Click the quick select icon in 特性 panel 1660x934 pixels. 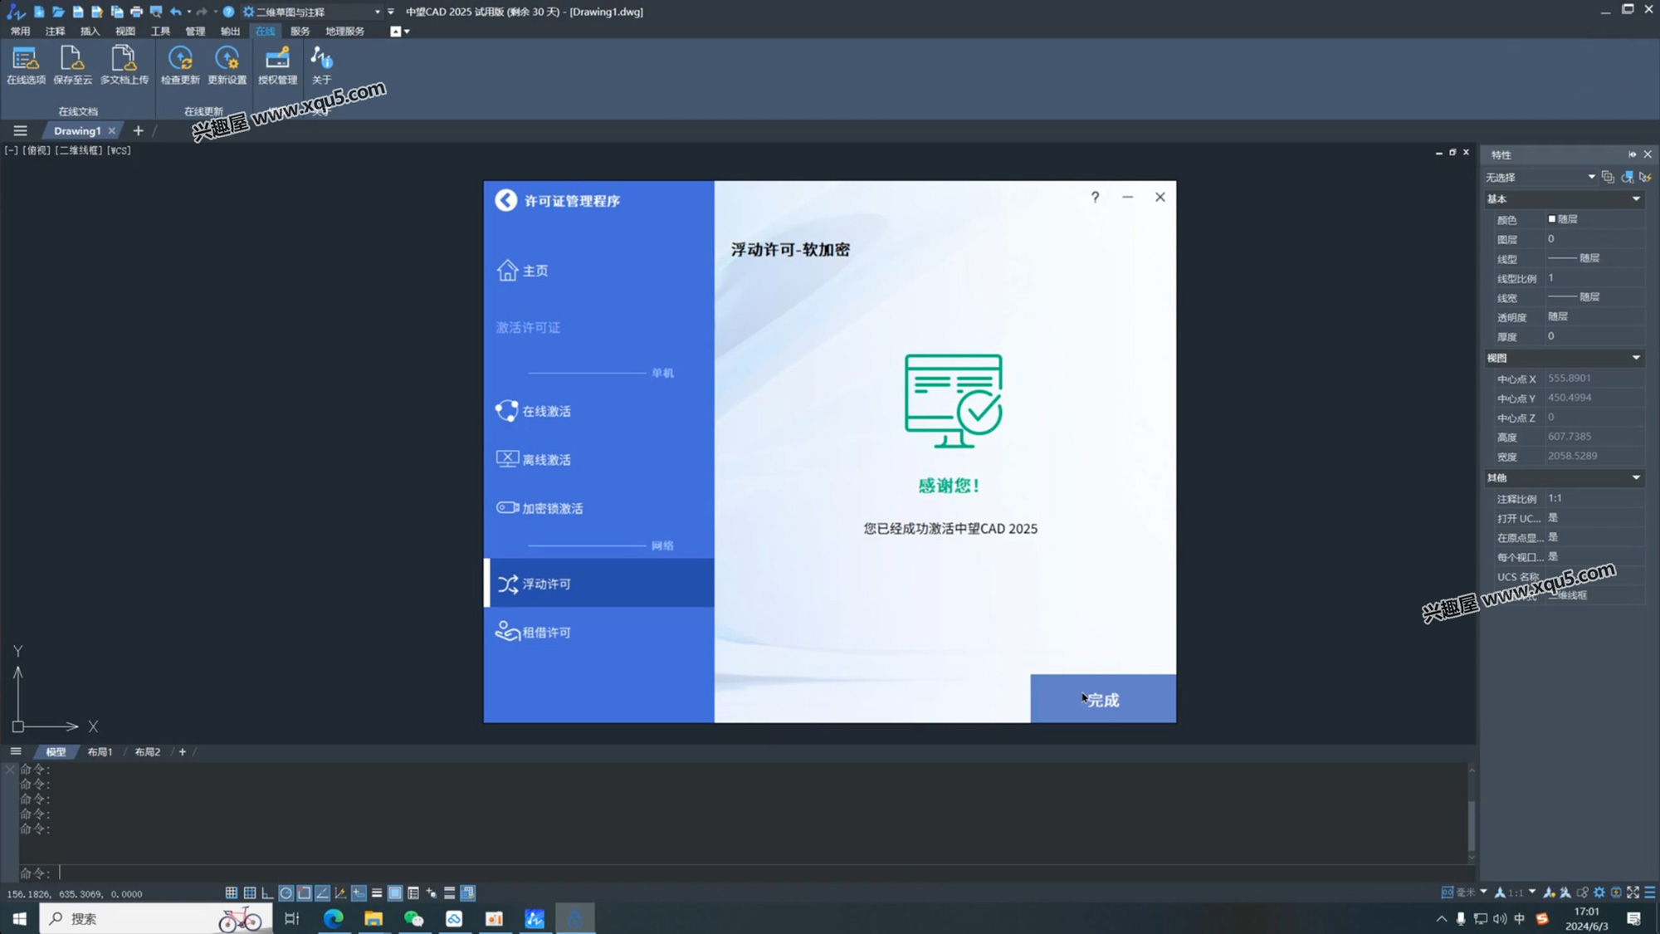(x=1645, y=177)
